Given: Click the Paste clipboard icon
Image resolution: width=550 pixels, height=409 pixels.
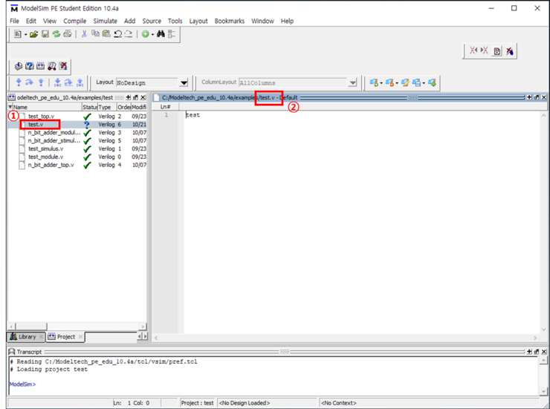Looking at the screenshot, I should click(x=106, y=33).
